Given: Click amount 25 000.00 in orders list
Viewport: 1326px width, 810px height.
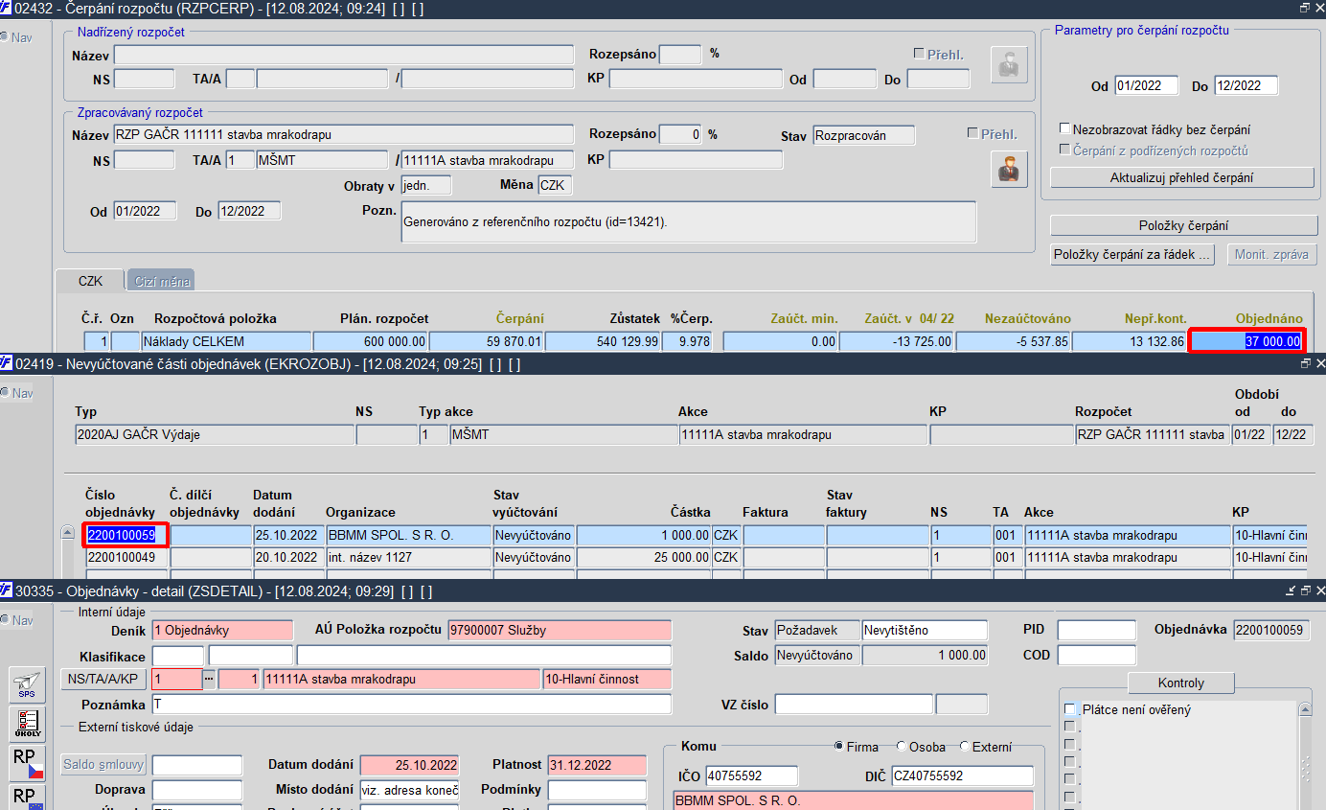Looking at the screenshot, I should pos(644,557).
